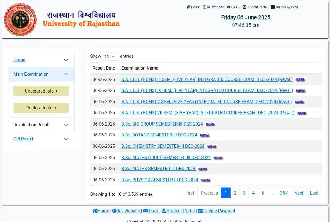Open the Show entries dropdown
This screenshot has width=330, height=222.
coord(110,56)
